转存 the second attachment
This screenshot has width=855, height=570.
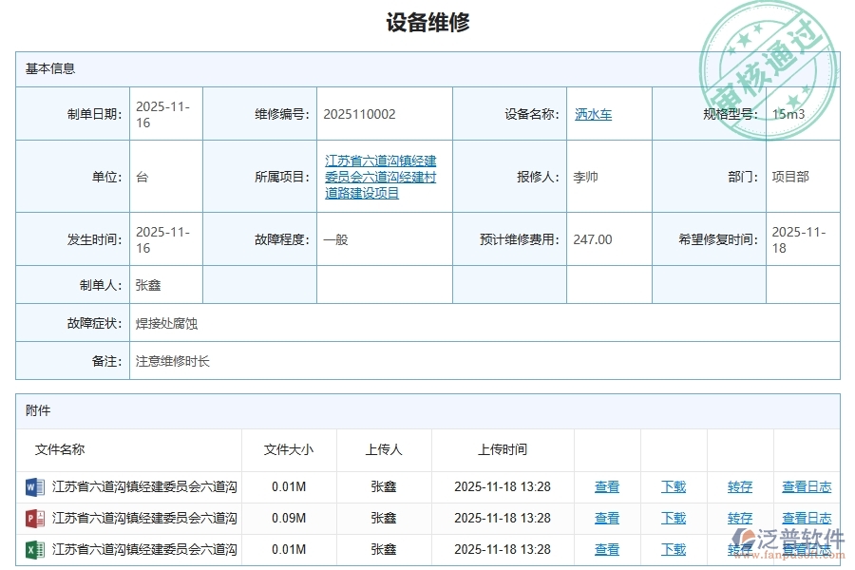[740, 518]
